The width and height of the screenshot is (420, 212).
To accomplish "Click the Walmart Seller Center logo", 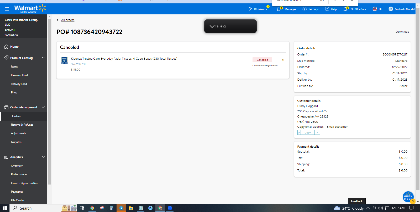I will click(x=30, y=9).
